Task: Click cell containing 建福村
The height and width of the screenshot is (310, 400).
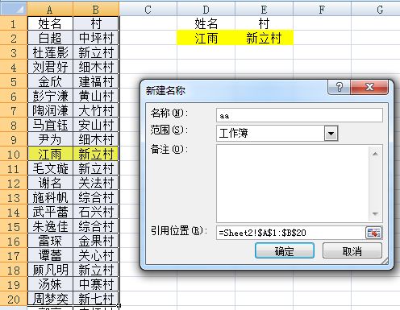Action: [96, 81]
